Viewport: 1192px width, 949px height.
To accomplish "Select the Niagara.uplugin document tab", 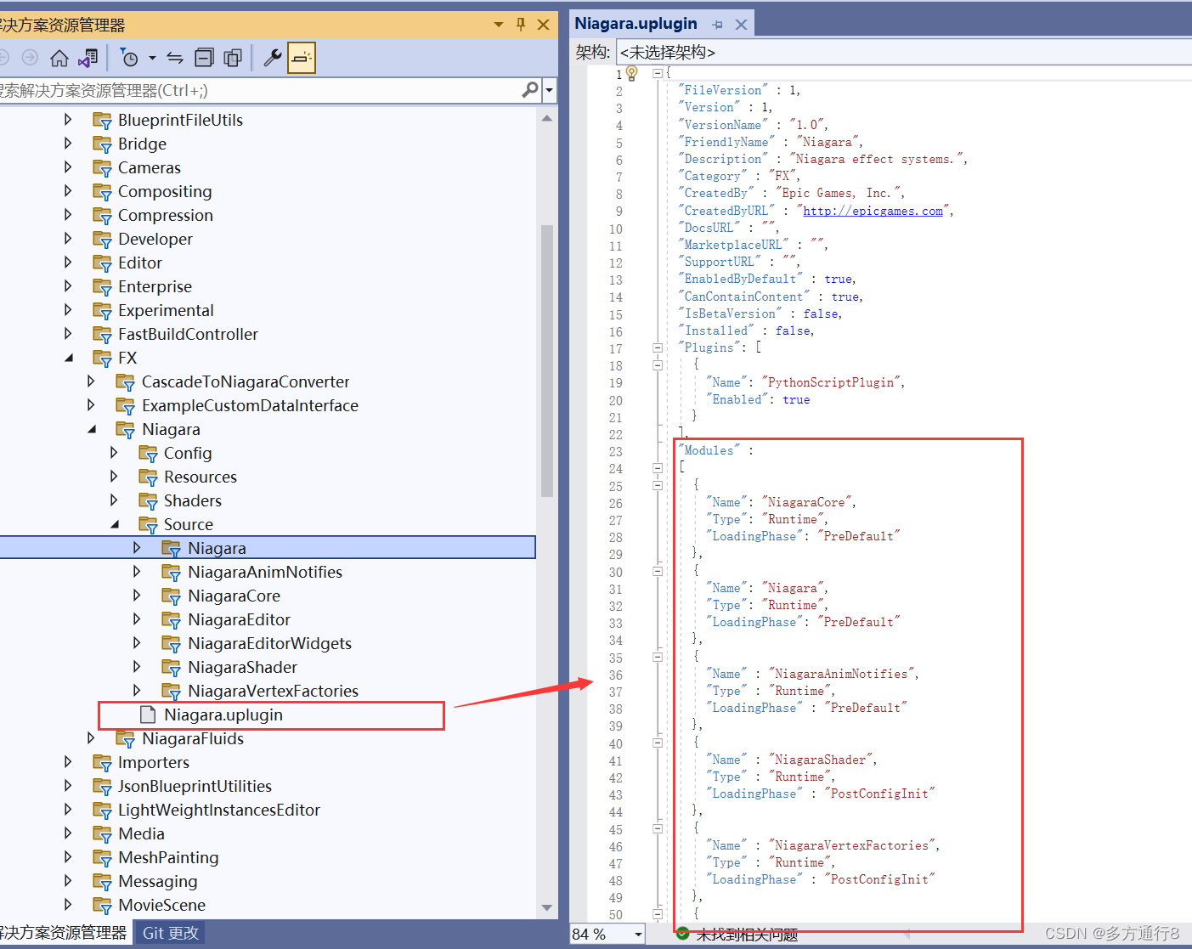I will [x=636, y=24].
